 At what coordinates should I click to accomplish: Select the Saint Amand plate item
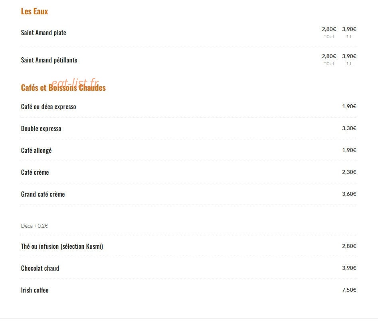44,33
